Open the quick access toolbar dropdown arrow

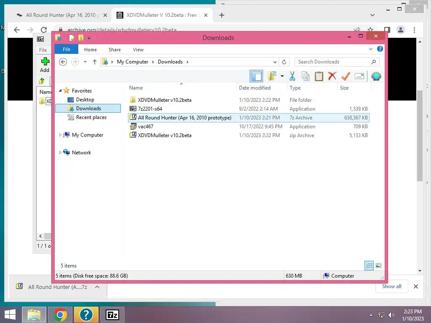tap(89, 38)
